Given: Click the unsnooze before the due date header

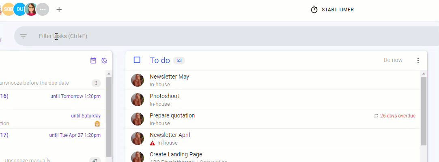Looking at the screenshot, I should (x=34, y=83).
